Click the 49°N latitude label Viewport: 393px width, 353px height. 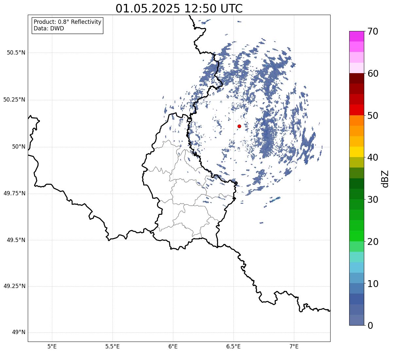click(19, 332)
